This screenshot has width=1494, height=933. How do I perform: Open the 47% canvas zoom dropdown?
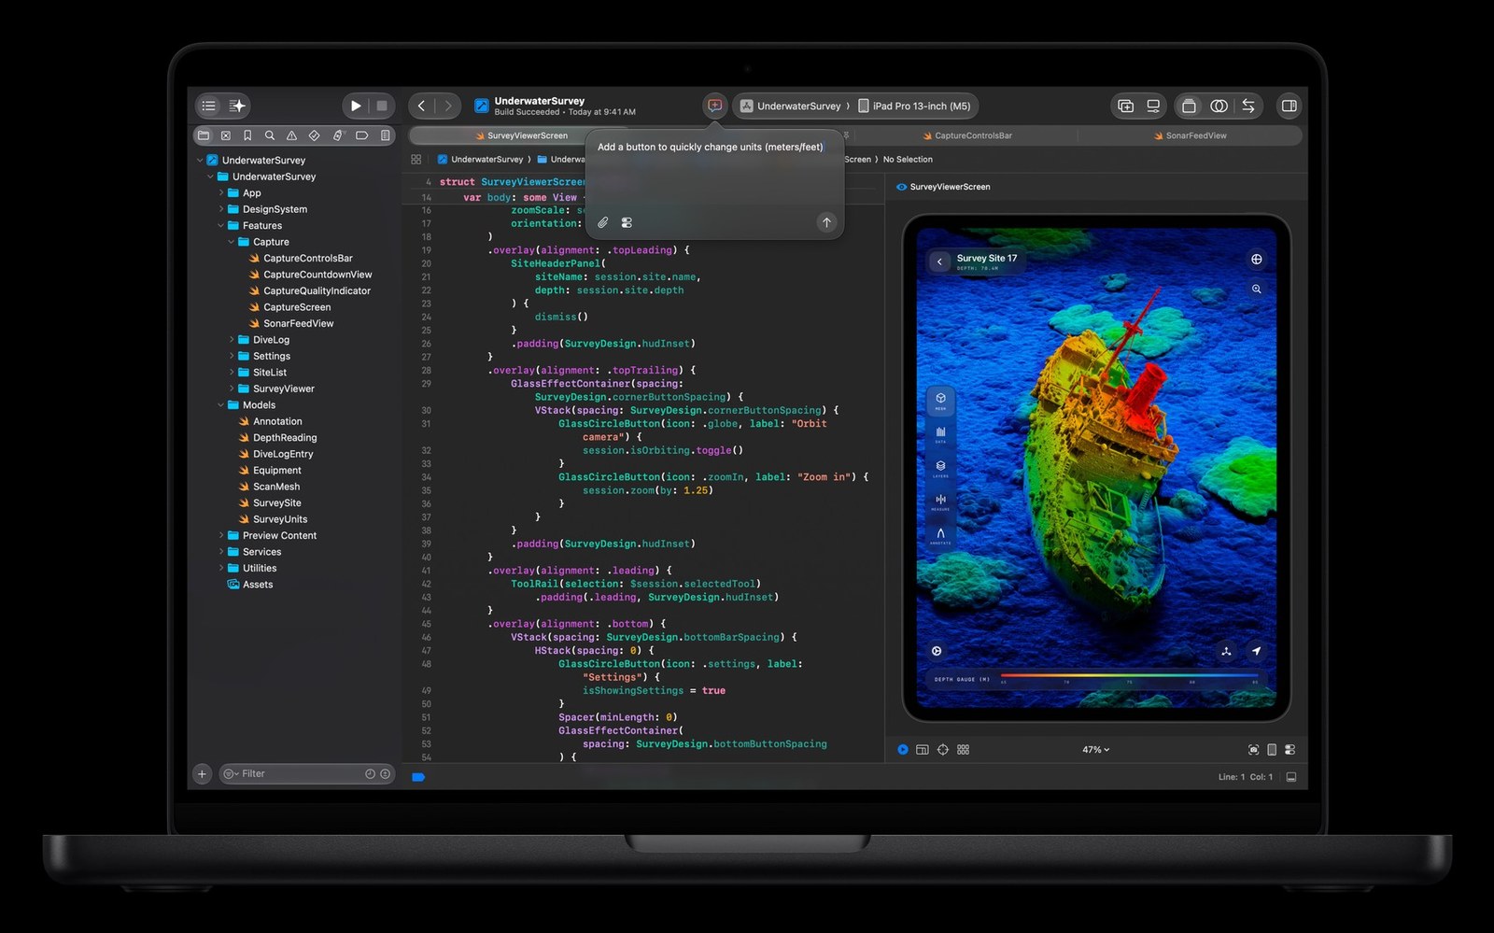[1096, 750]
